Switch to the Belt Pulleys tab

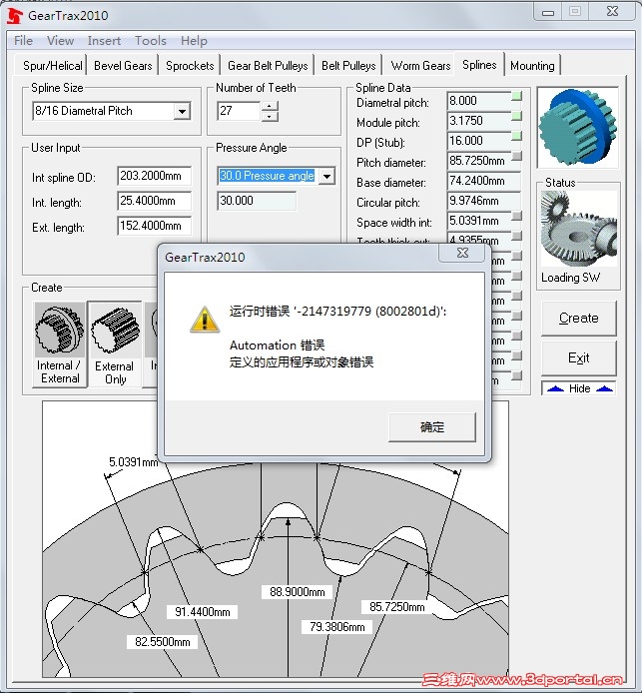(x=348, y=66)
